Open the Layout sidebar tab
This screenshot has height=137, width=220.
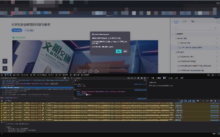coord(153,78)
